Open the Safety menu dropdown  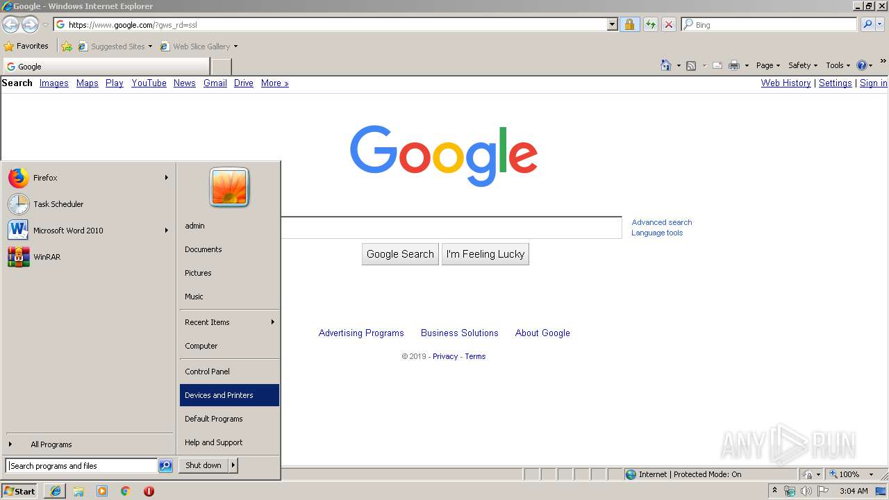tap(803, 65)
